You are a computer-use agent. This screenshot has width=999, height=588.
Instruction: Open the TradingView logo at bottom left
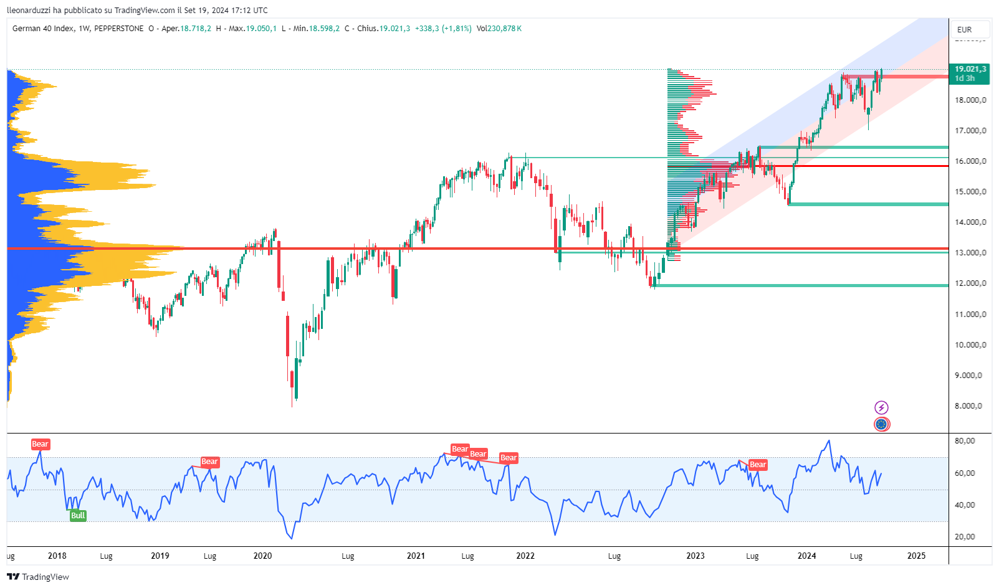coord(38,577)
